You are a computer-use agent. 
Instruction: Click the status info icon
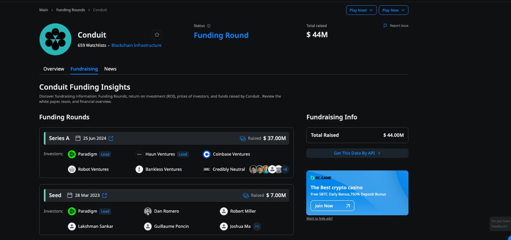(209, 26)
